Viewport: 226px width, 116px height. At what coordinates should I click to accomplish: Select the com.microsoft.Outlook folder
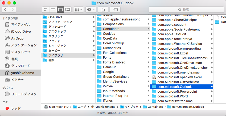tap(182, 87)
